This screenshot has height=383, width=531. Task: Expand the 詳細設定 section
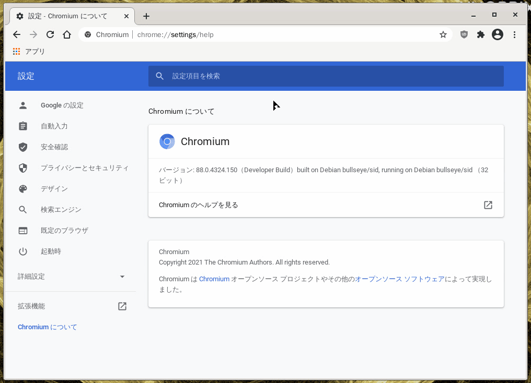71,276
